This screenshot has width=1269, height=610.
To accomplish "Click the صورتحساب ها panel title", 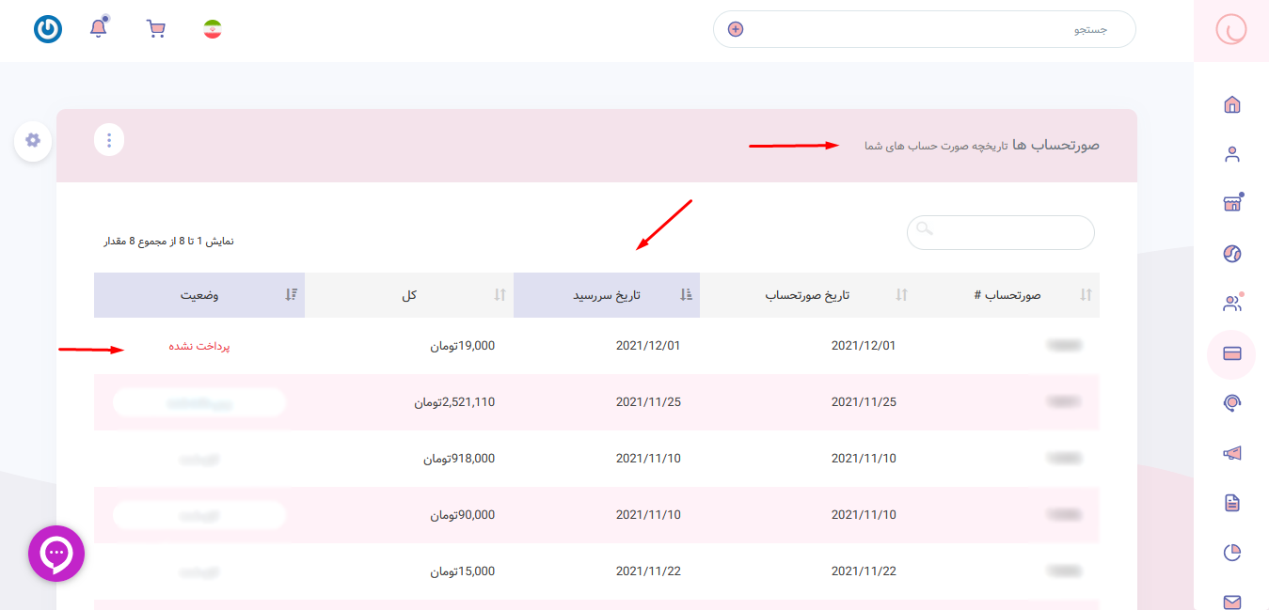I will coord(1056,145).
